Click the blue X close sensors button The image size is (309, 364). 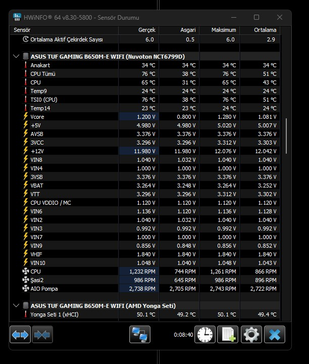275,334
